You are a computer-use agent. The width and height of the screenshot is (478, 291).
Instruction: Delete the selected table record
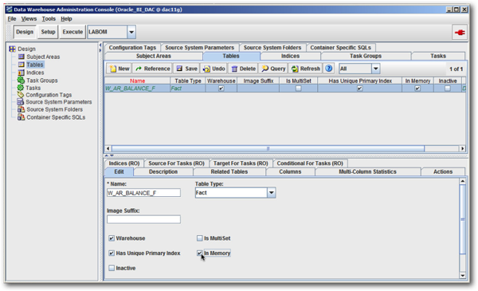[243, 69]
